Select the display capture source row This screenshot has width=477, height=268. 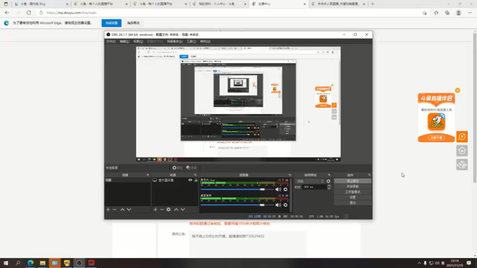175,180
